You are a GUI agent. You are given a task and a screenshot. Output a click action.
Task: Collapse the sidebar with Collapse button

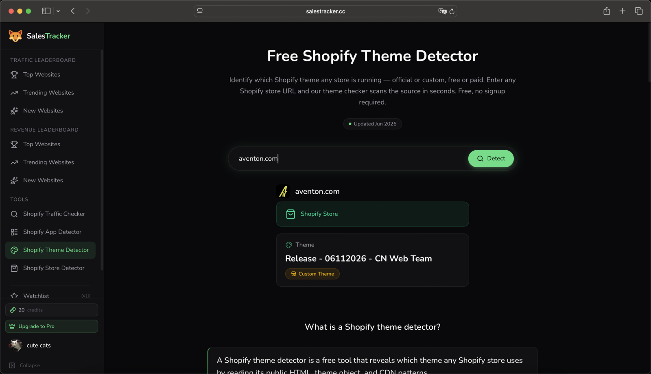(24, 365)
